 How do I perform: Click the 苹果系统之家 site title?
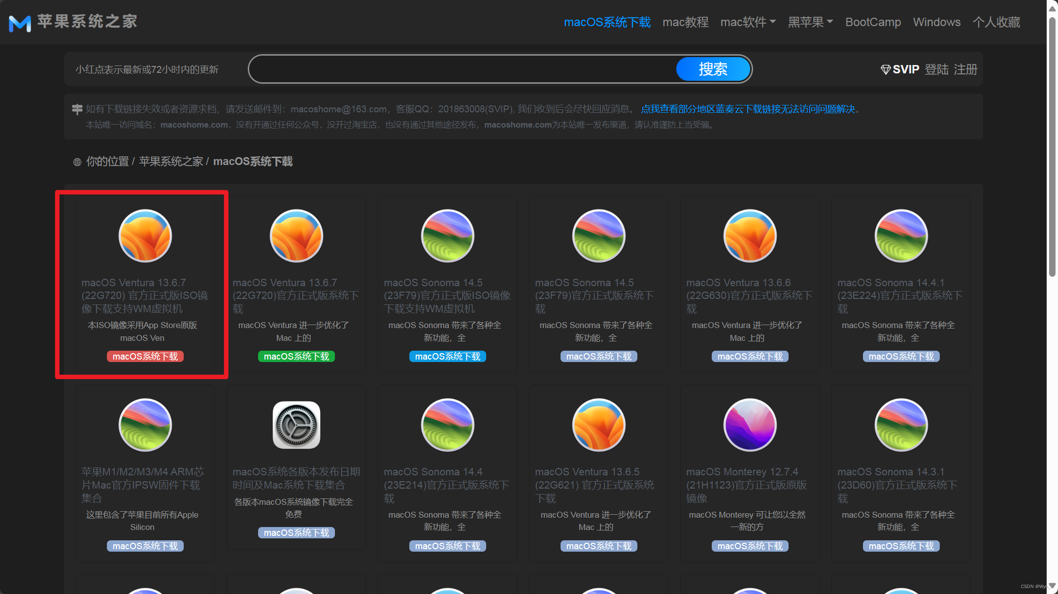pos(87,22)
